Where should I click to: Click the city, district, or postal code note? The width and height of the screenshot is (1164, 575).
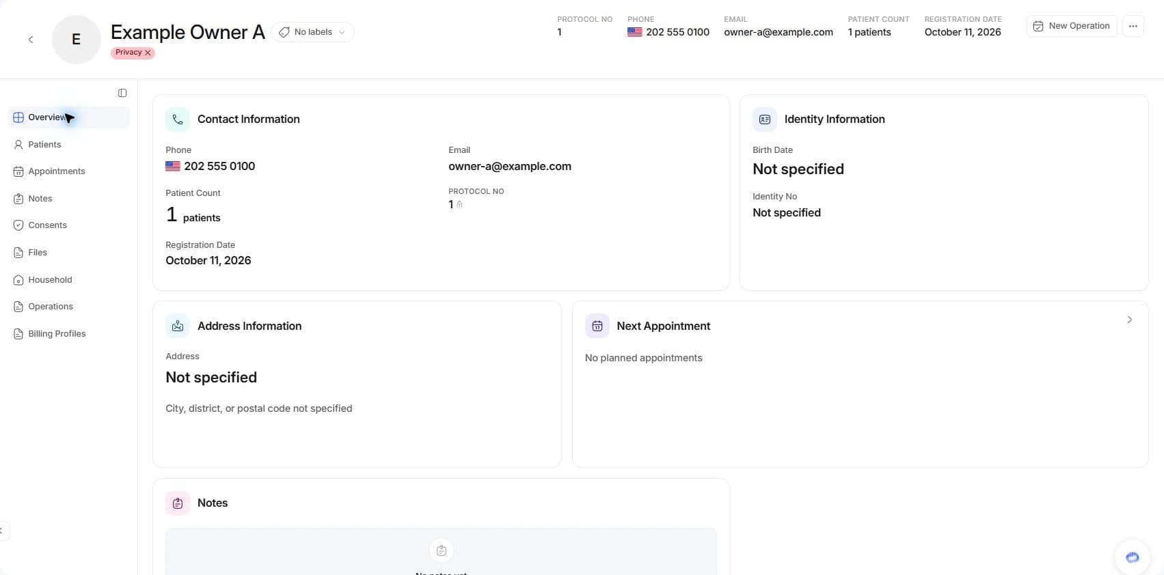259,408
